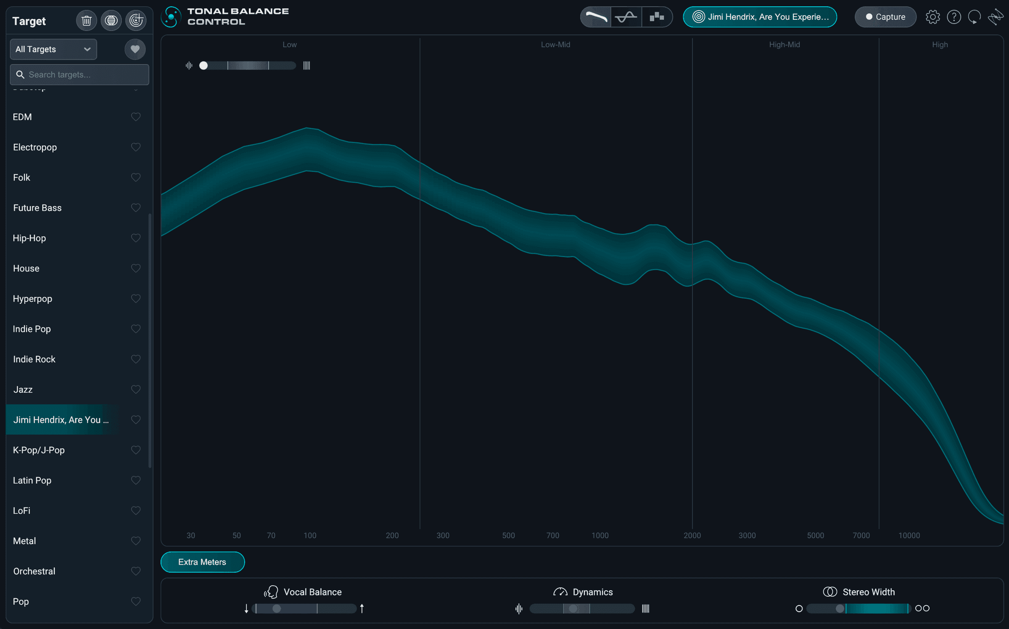
Task: Click the Dynamics meter bar
Action: 582,608
